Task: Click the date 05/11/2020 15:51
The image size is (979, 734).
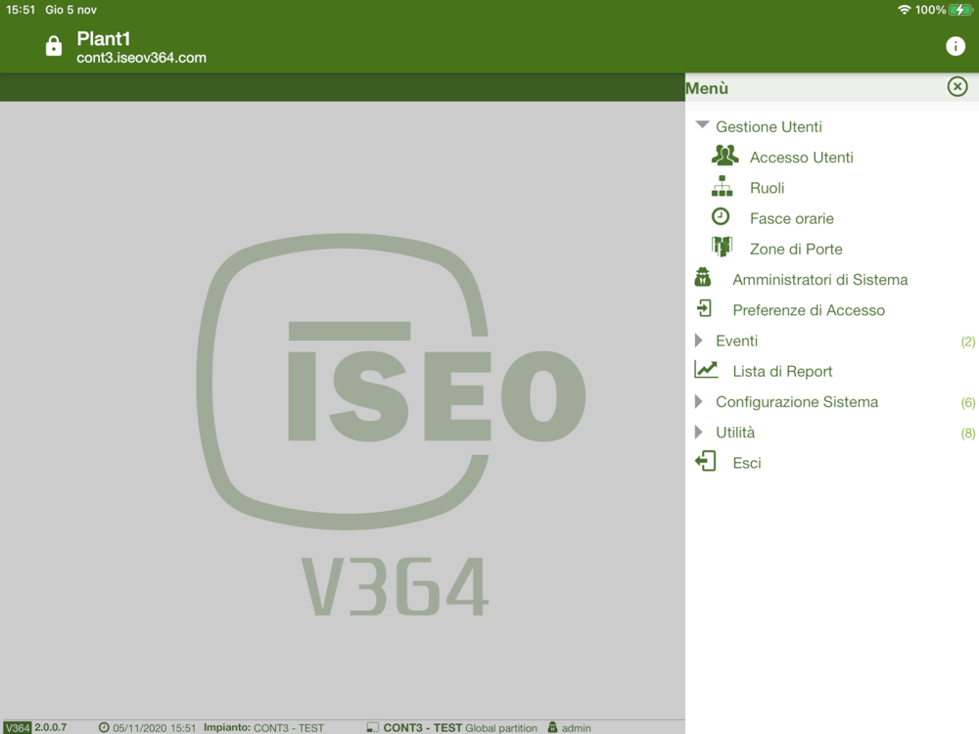Action: [155, 728]
